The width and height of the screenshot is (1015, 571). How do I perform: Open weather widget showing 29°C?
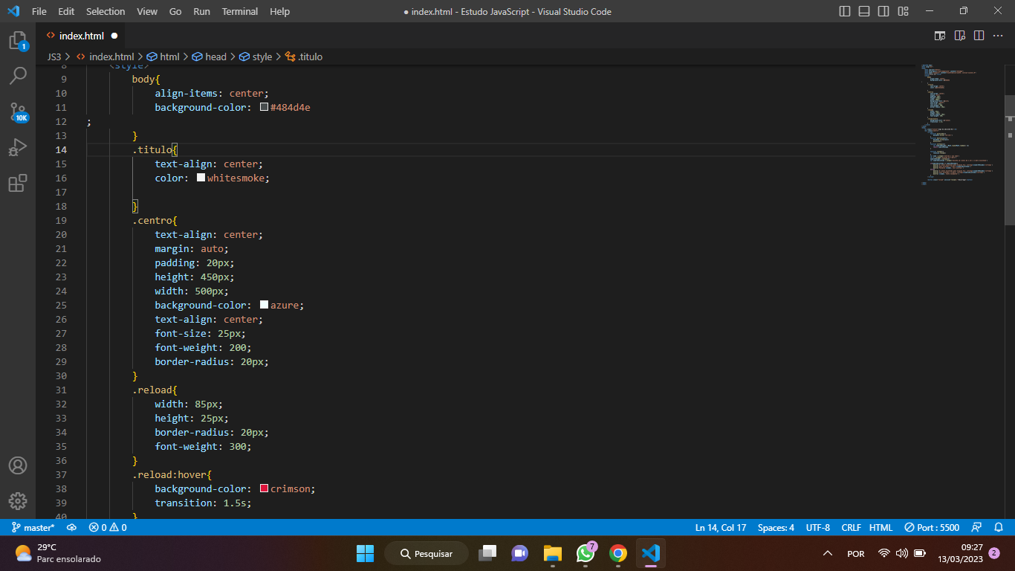tap(58, 553)
